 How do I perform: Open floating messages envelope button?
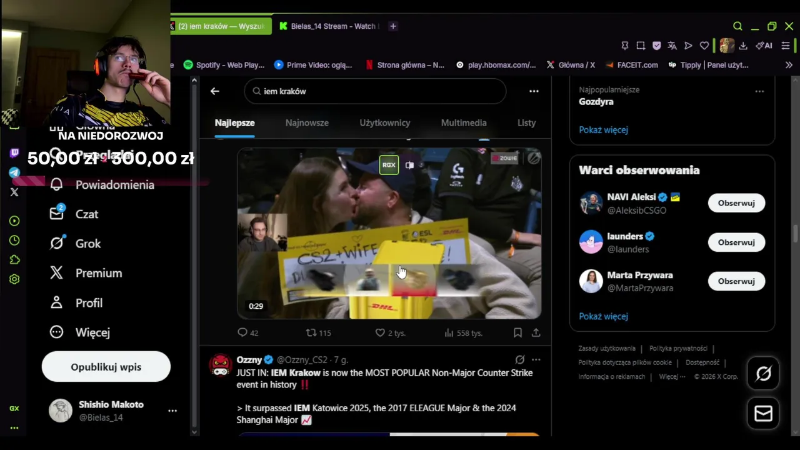tap(763, 414)
